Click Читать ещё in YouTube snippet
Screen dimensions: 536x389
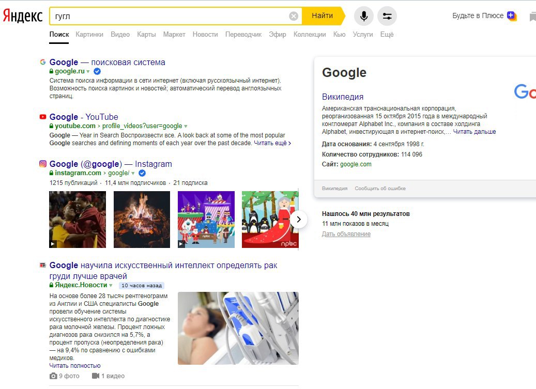point(272,143)
